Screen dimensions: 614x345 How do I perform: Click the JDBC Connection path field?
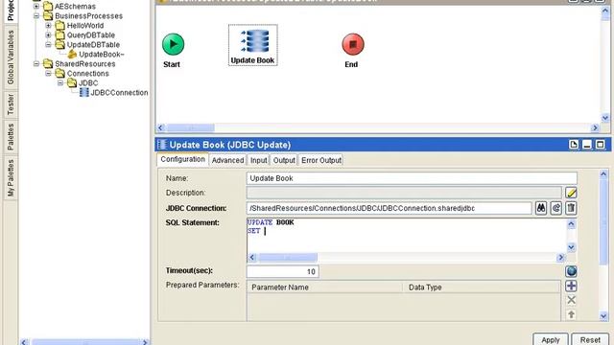[390, 209]
